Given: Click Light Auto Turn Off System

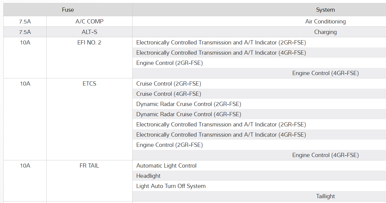Looking at the screenshot, I should click(171, 186).
